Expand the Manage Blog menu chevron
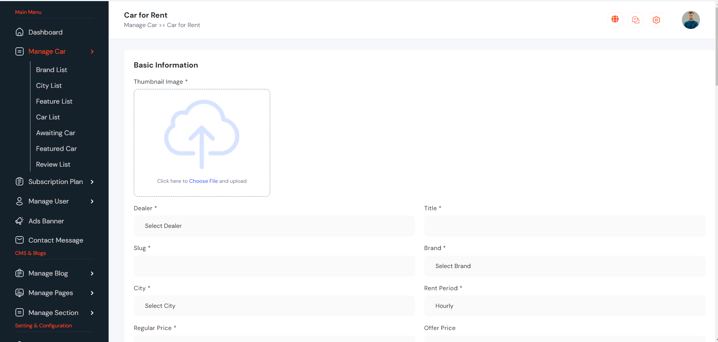This screenshot has width=718, height=342. pyautogui.click(x=92, y=274)
